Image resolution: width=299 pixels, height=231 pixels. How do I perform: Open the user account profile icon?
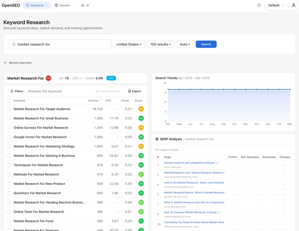coord(294,5)
